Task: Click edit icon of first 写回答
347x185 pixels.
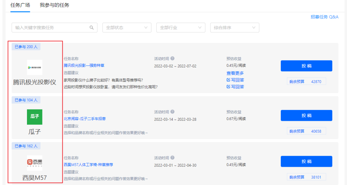Action: pos(228,80)
